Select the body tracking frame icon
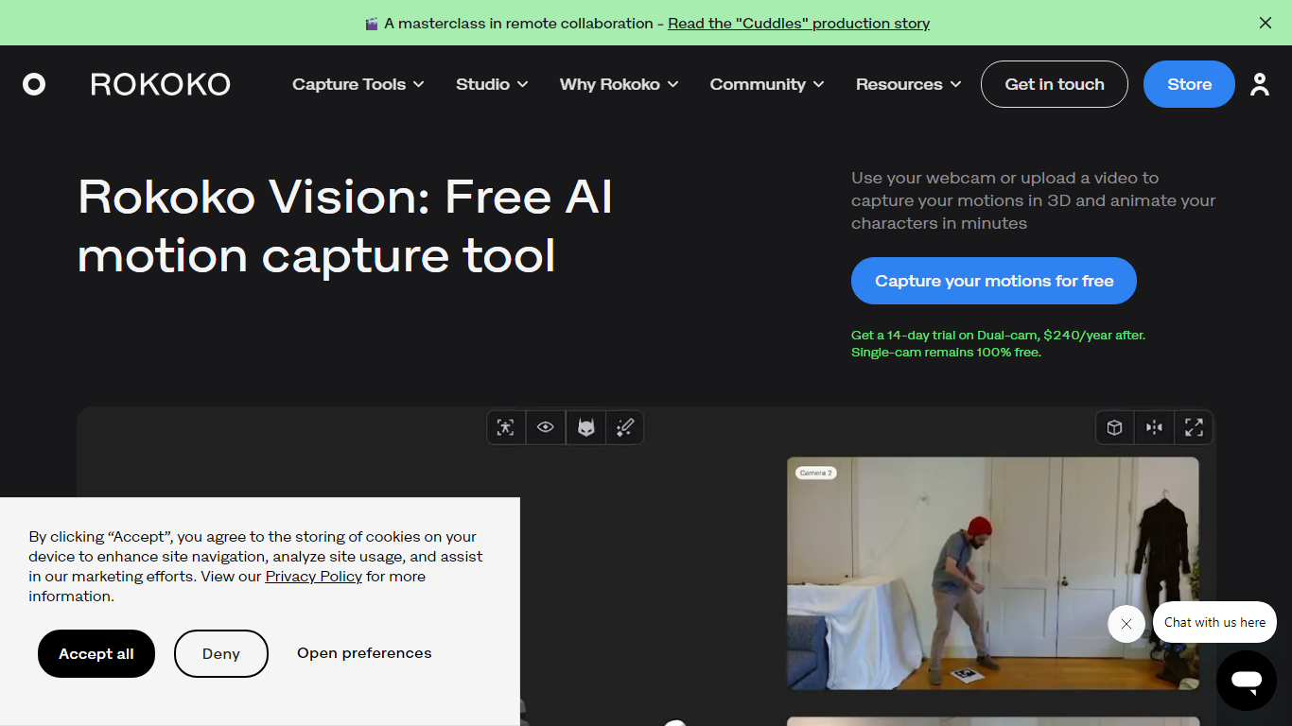 tap(506, 427)
